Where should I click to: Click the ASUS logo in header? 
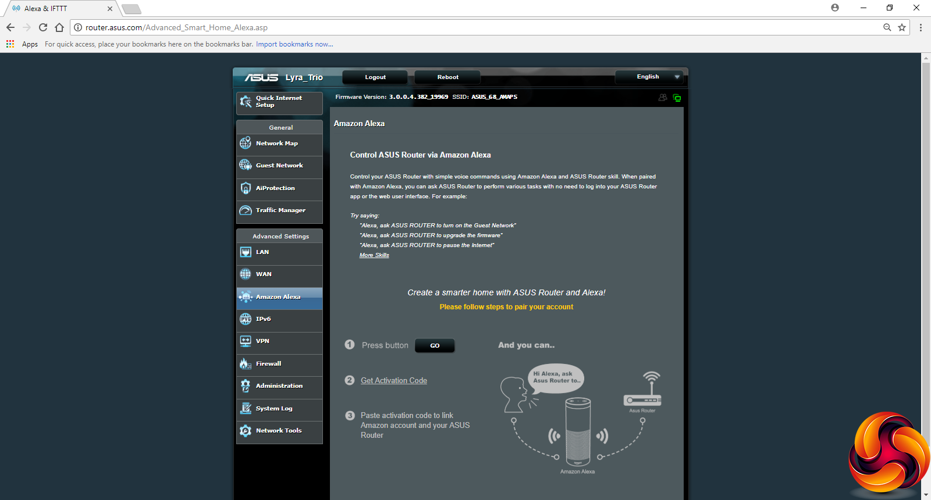point(261,77)
